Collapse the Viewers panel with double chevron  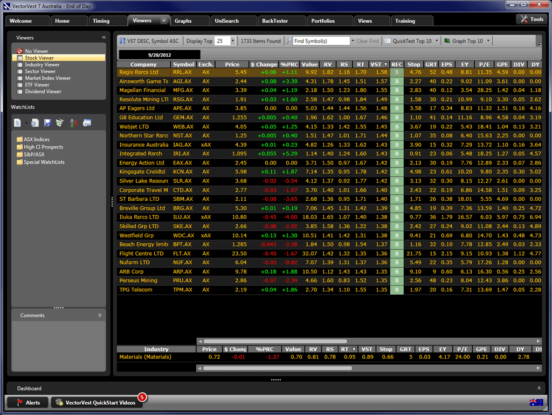coord(103,38)
